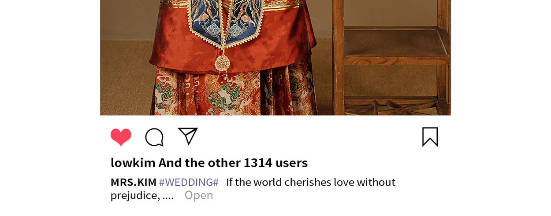Image resolution: width=551 pixels, height=216 pixels.
Task: Click the truncated word 'prejudice' in the caption
Action: point(134,195)
